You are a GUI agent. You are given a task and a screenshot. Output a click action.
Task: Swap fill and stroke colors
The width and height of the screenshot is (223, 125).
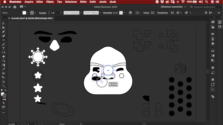click(5, 90)
